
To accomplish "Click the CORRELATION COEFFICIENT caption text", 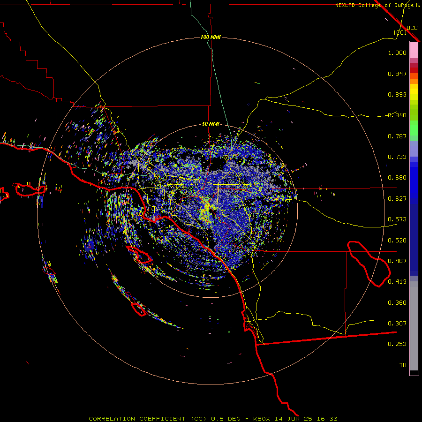I will [x=137, y=419].
